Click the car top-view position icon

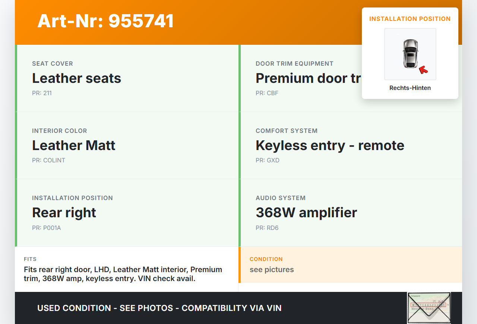tap(410, 53)
